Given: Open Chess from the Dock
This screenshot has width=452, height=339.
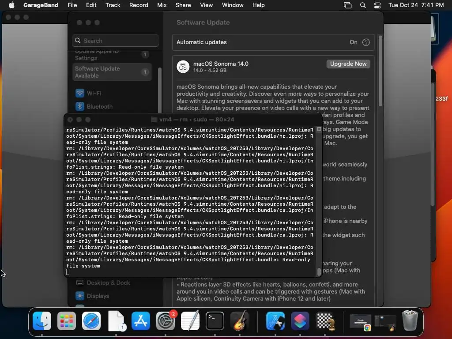Looking at the screenshot, I should pyautogui.click(x=325, y=321).
